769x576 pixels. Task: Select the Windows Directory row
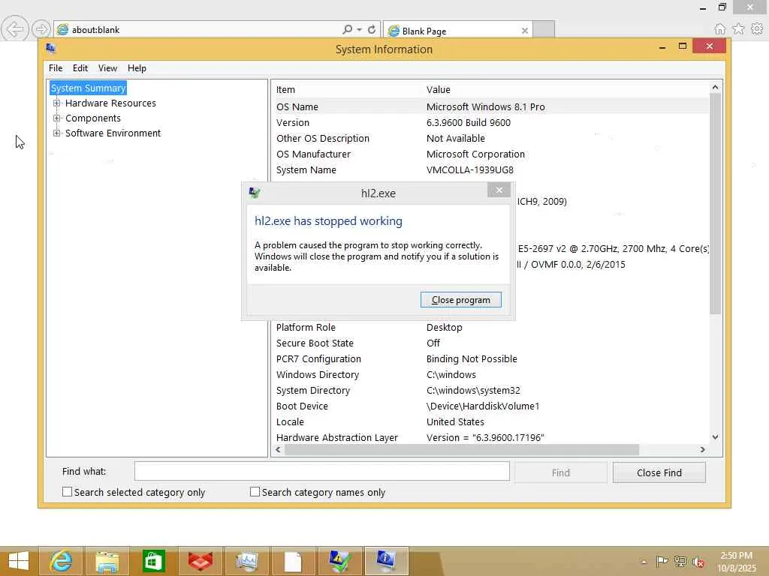coord(490,374)
